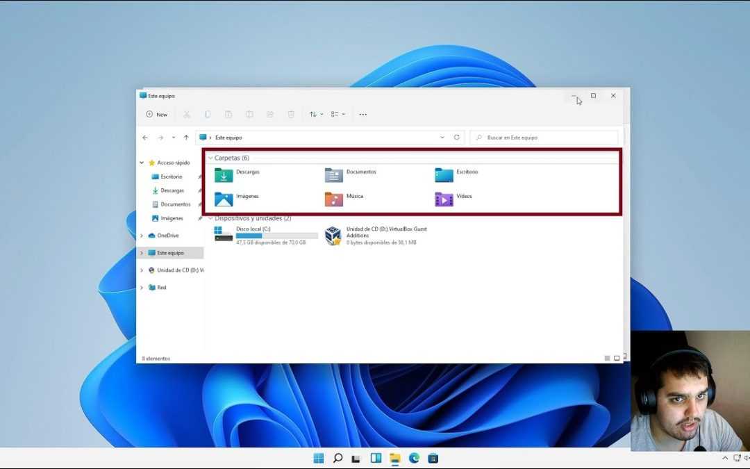Select Descargas in the sidebar

[172, 190]
